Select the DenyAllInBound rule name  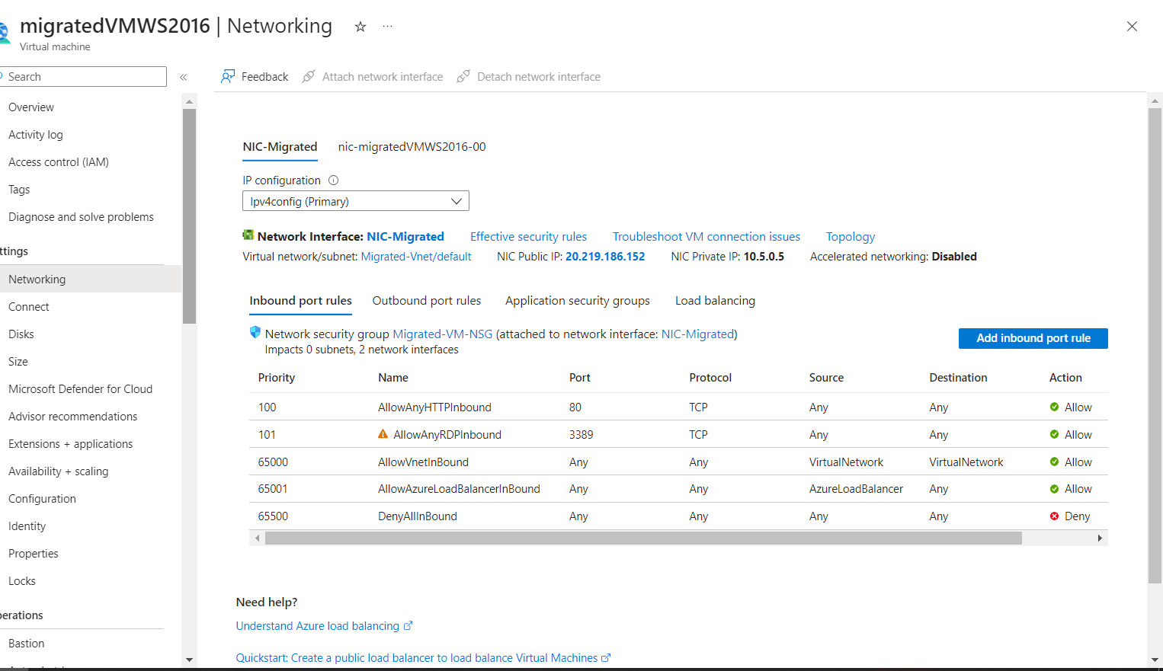(418, 516)
